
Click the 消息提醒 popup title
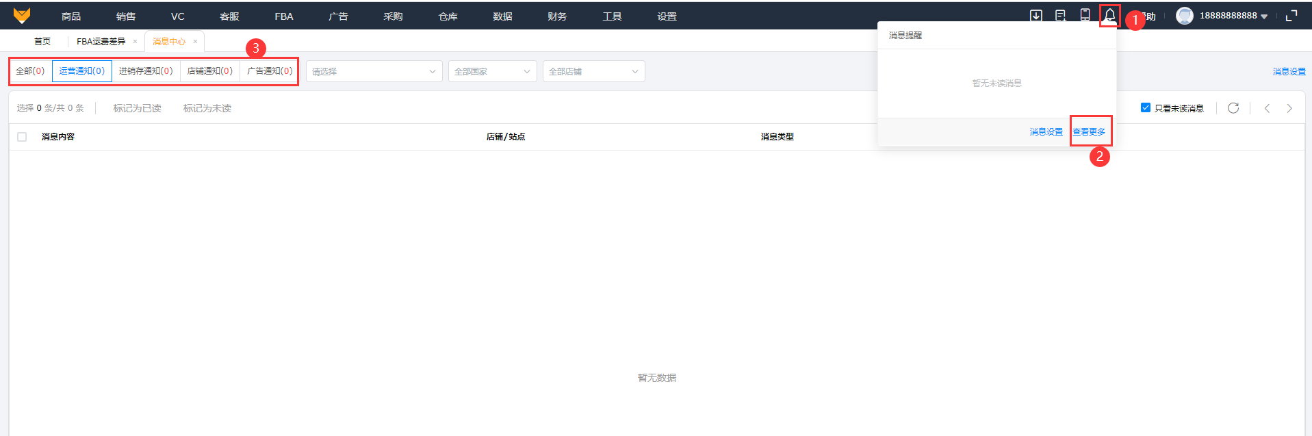pos(905,36)
